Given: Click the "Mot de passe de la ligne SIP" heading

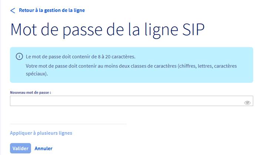Looking at the screenshot, I should pos(107,30).
